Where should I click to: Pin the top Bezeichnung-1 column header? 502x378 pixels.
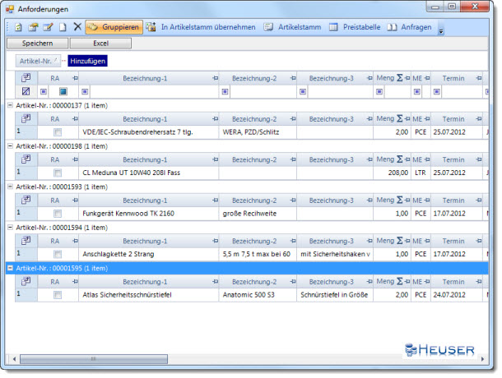coord(215,78)
